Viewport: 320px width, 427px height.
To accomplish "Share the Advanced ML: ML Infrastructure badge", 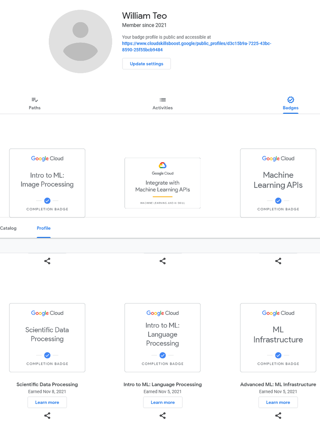I will click(x=278, y=416).
